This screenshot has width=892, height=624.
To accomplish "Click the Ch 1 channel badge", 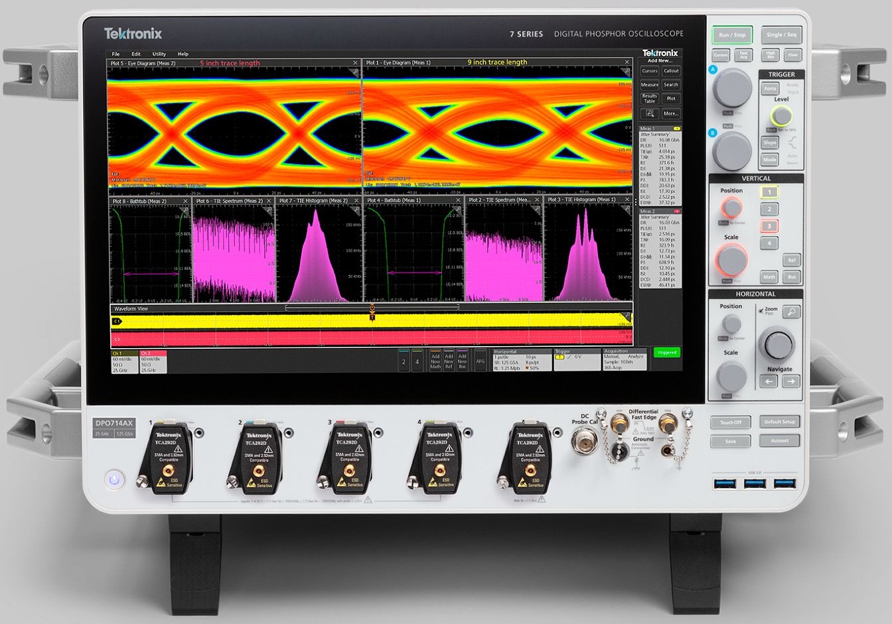I will (x=124, y=362).
